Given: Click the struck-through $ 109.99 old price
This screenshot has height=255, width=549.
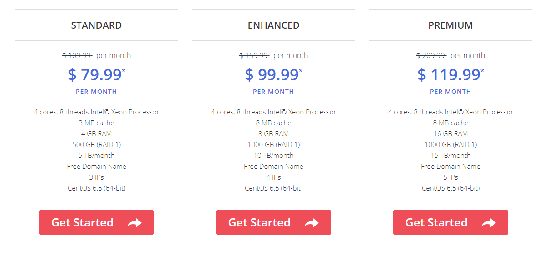Looking at the screenshot, I should (x=77, y=55).
